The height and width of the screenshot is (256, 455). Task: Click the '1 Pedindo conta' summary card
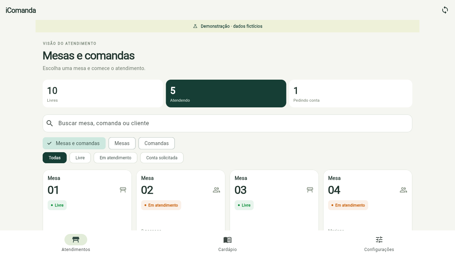[350, 94]
